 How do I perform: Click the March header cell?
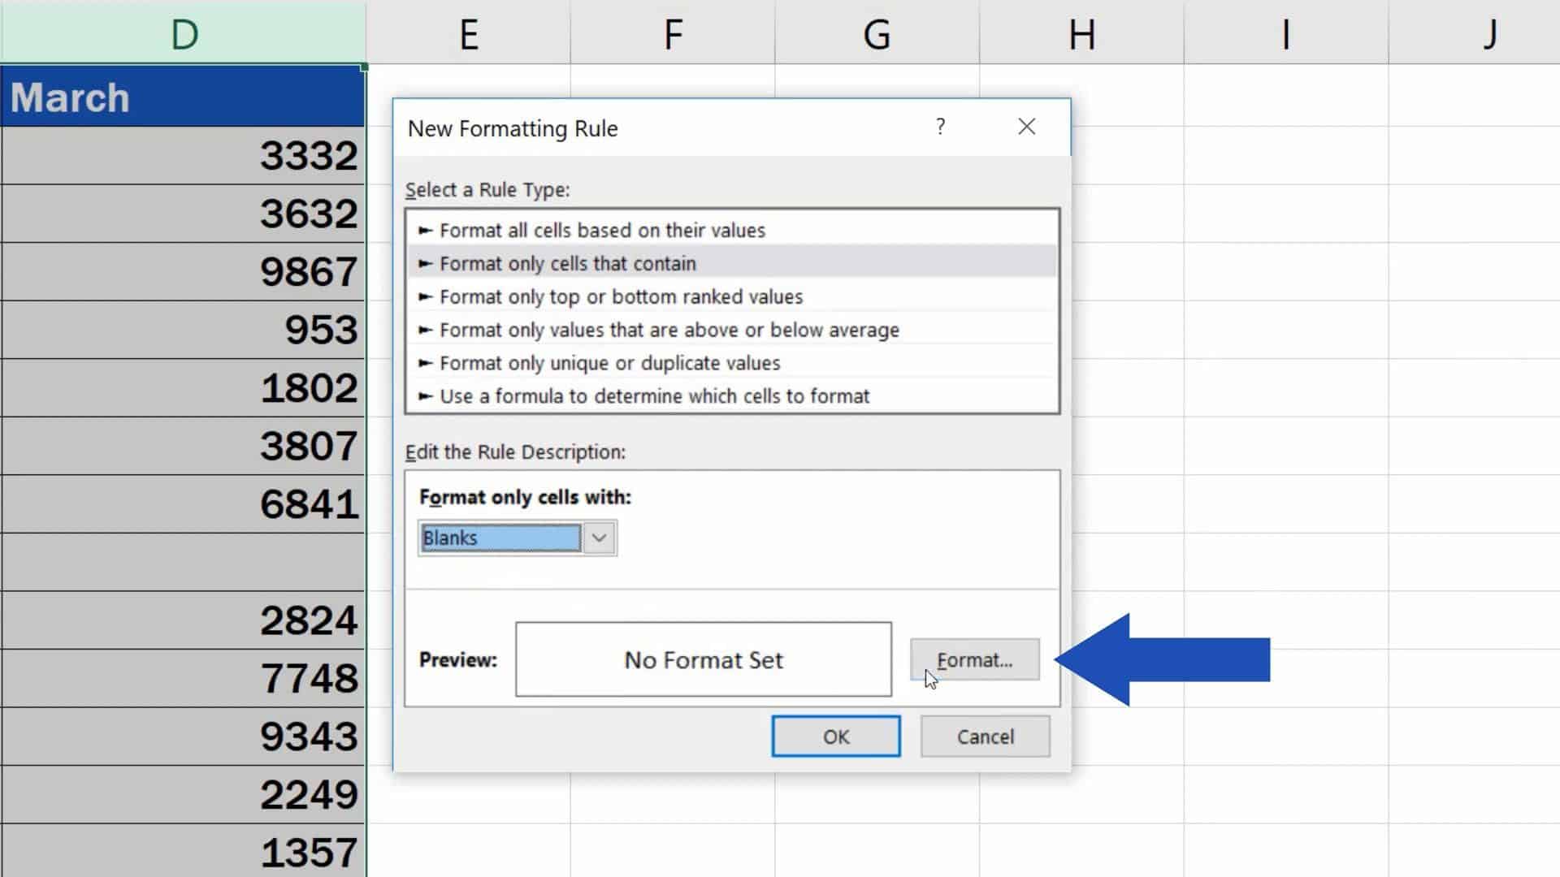[x=183, y=97]
